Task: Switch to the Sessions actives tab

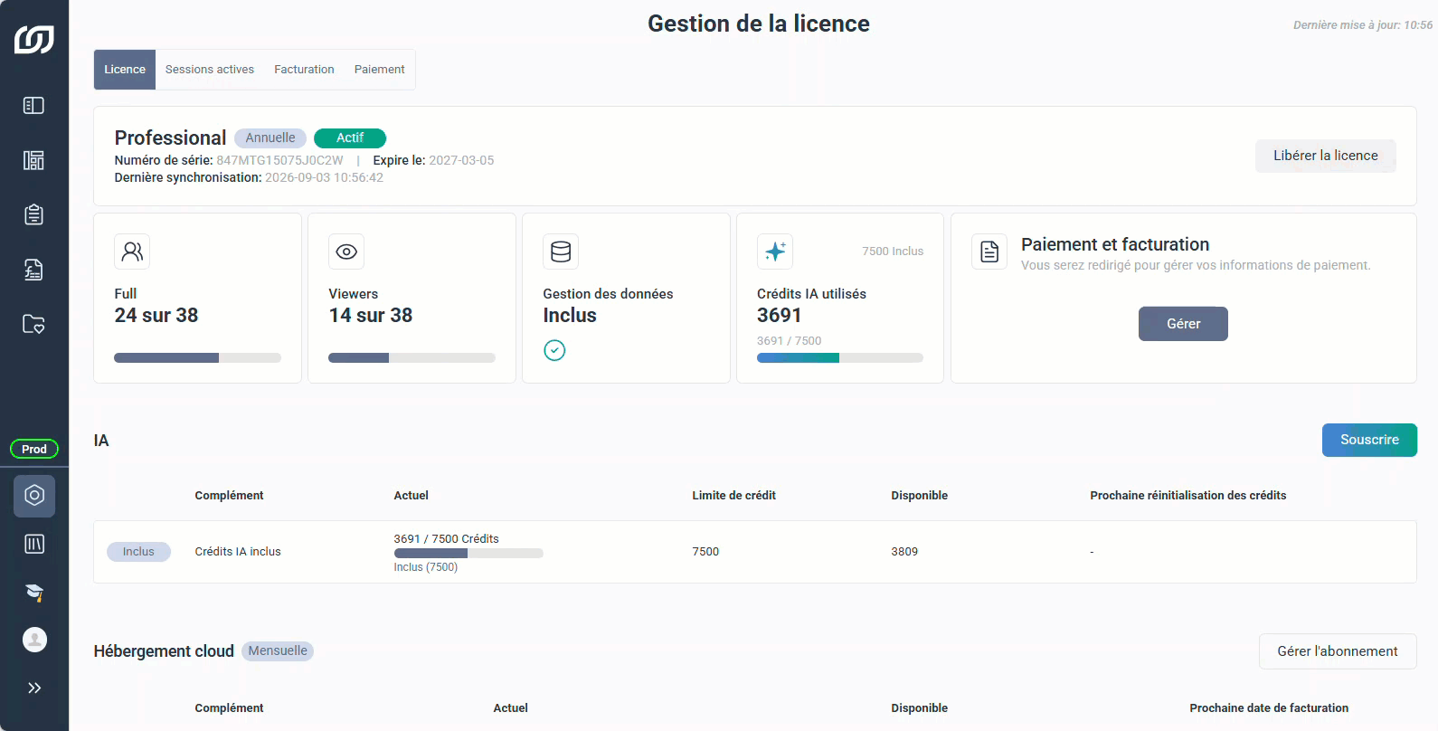Action: (210, 70)
